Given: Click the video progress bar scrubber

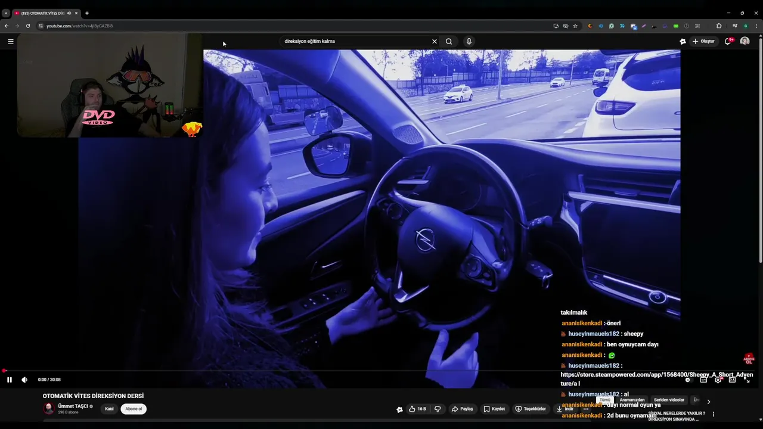Looking at the screenshot, I should tap(4, 371).
